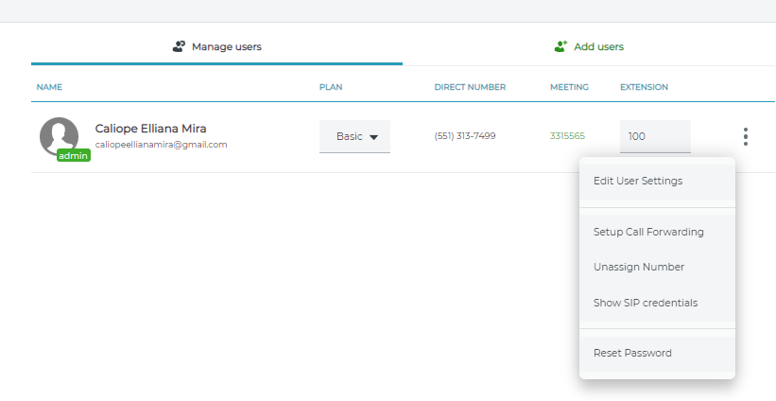Click the extension field showing 100
The width and height of the screenshot is (776, 401).
click(655, 136)
